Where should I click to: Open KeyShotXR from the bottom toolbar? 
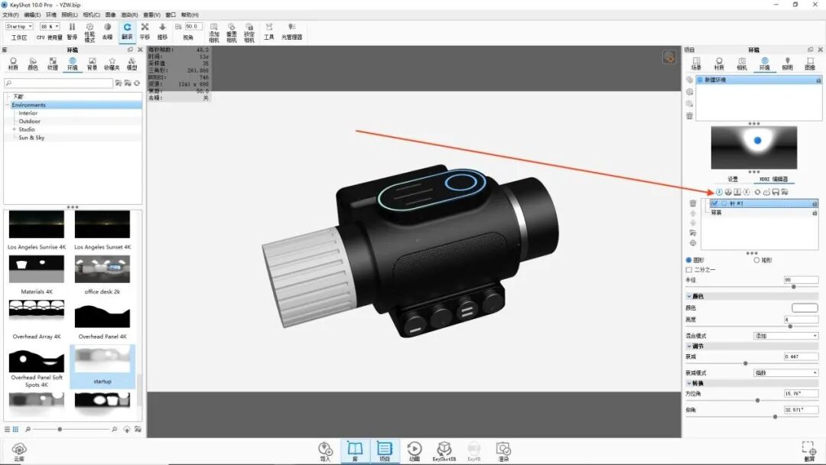click(x=444, y=450)
